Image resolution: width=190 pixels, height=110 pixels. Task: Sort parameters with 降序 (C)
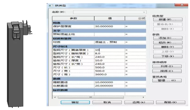167,71
